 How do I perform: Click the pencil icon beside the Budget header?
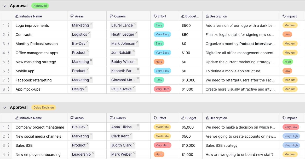183,16
